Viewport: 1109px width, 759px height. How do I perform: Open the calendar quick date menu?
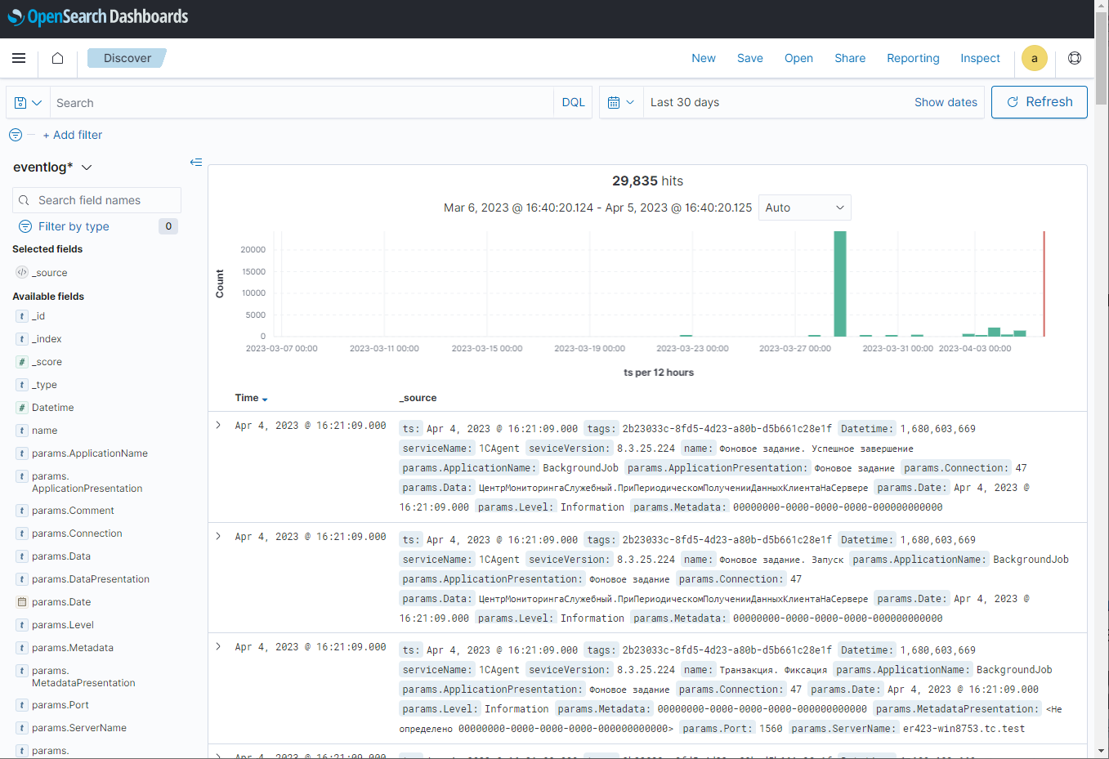pyautogui.click(x=621, y=103)
